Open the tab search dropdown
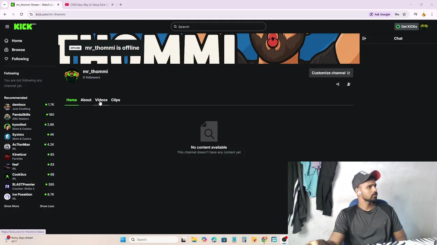This screenshot has height=245, width=437. (4, 5)
